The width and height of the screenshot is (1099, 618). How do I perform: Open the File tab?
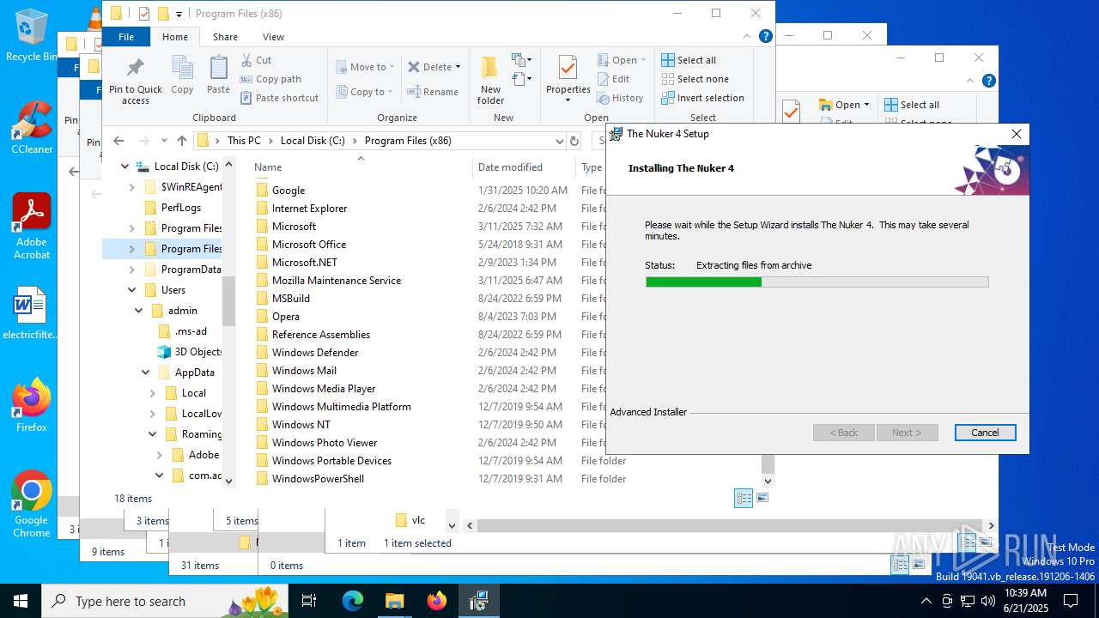[126, 37]
